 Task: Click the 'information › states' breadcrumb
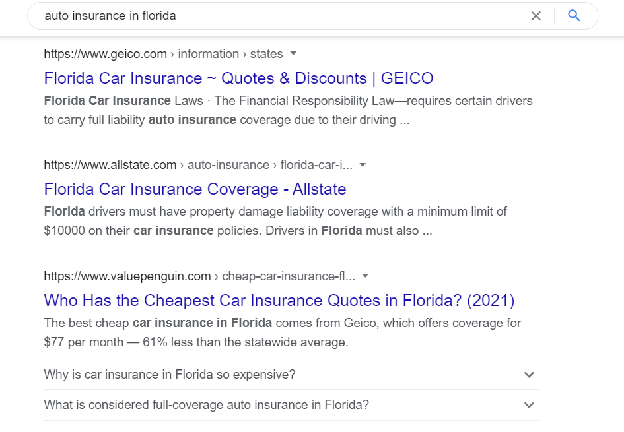(x=230, y=53)
